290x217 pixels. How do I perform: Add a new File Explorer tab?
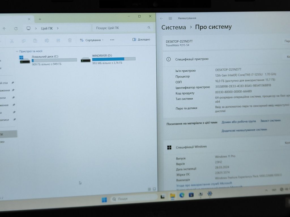[x=40, y=19]
